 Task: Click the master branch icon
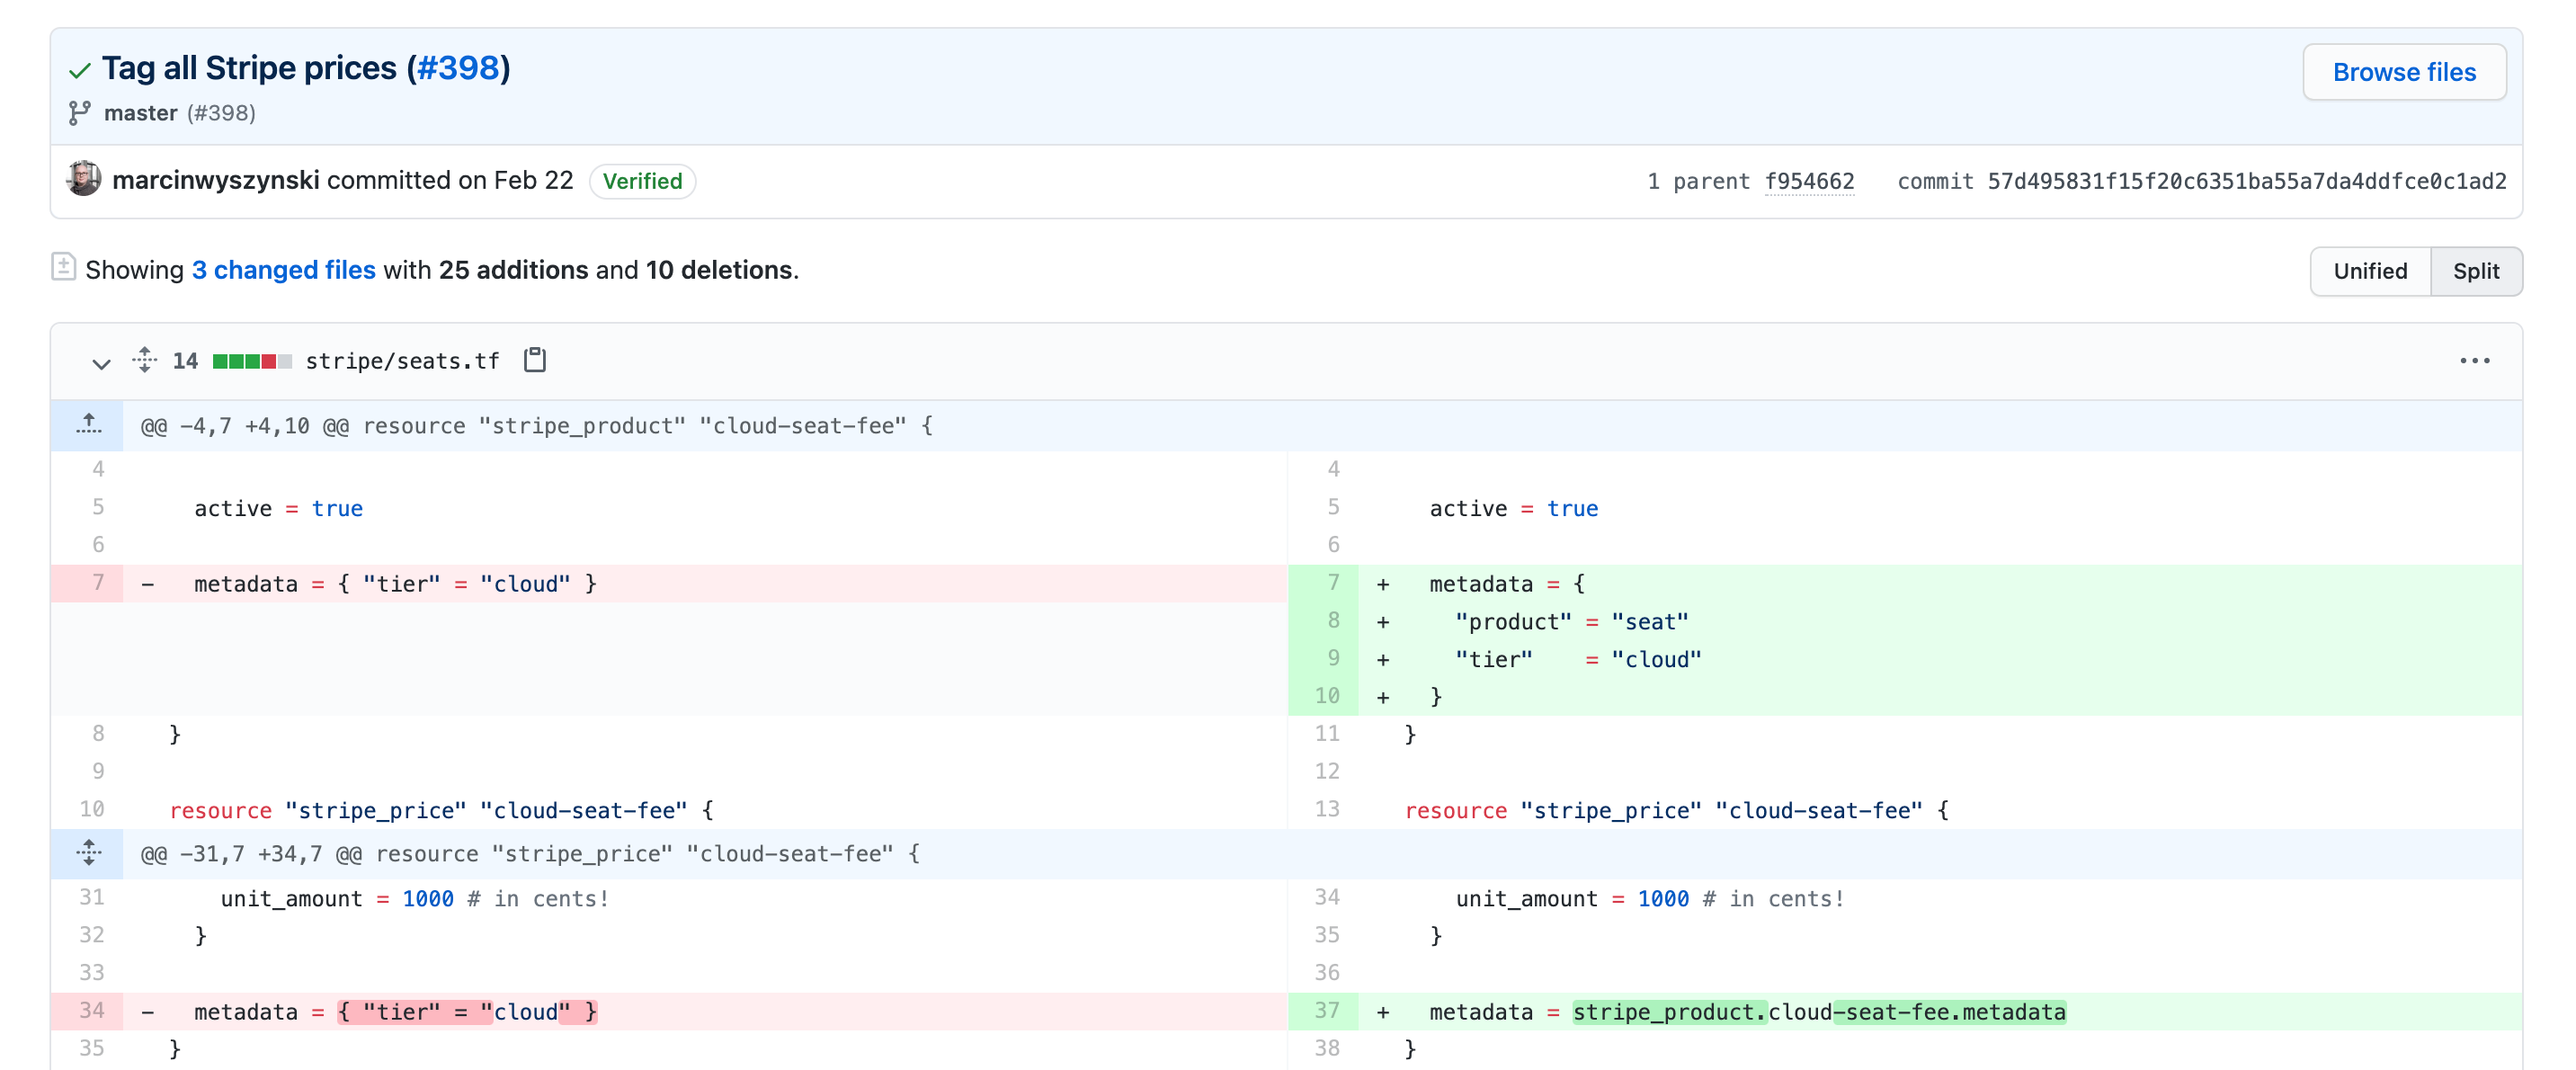(x=80, y=113)
